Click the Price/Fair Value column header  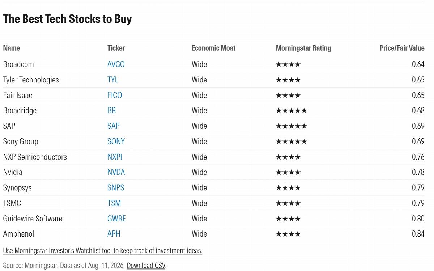tap(402, 48)
